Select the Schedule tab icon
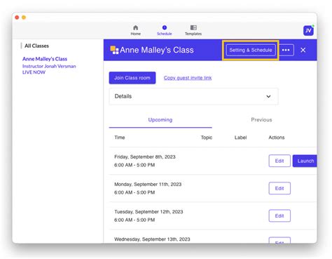332x259 pixels. click(x=165, y=27)
